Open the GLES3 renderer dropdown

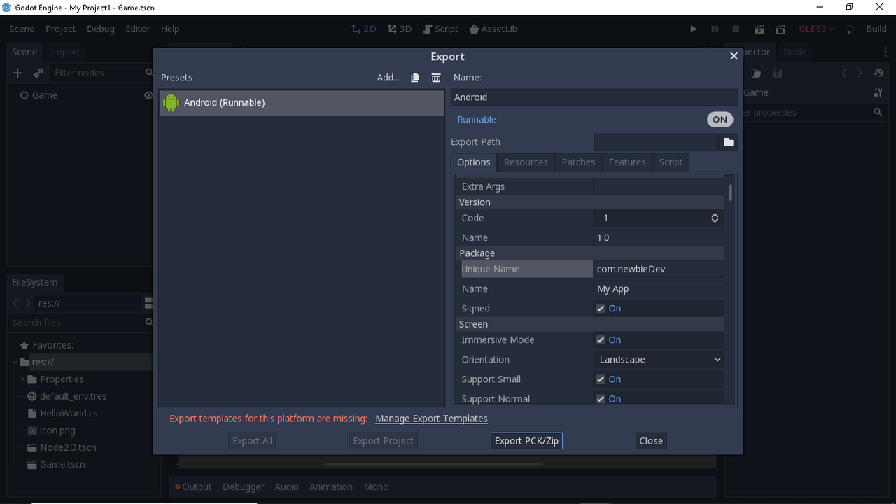[817, 29]
